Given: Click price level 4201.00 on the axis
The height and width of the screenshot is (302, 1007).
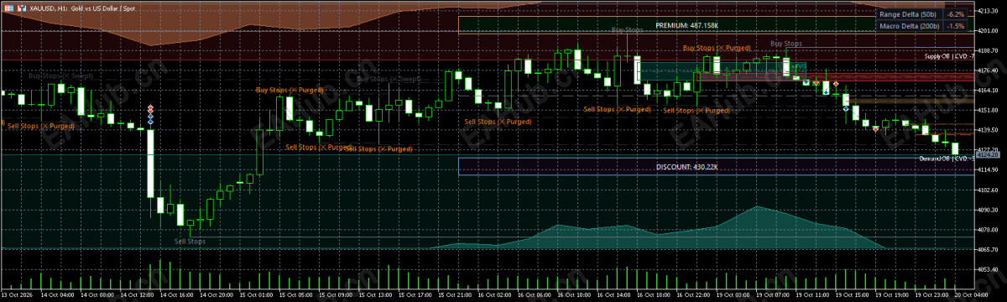Looking at the screenshot, I should point(987,31).
